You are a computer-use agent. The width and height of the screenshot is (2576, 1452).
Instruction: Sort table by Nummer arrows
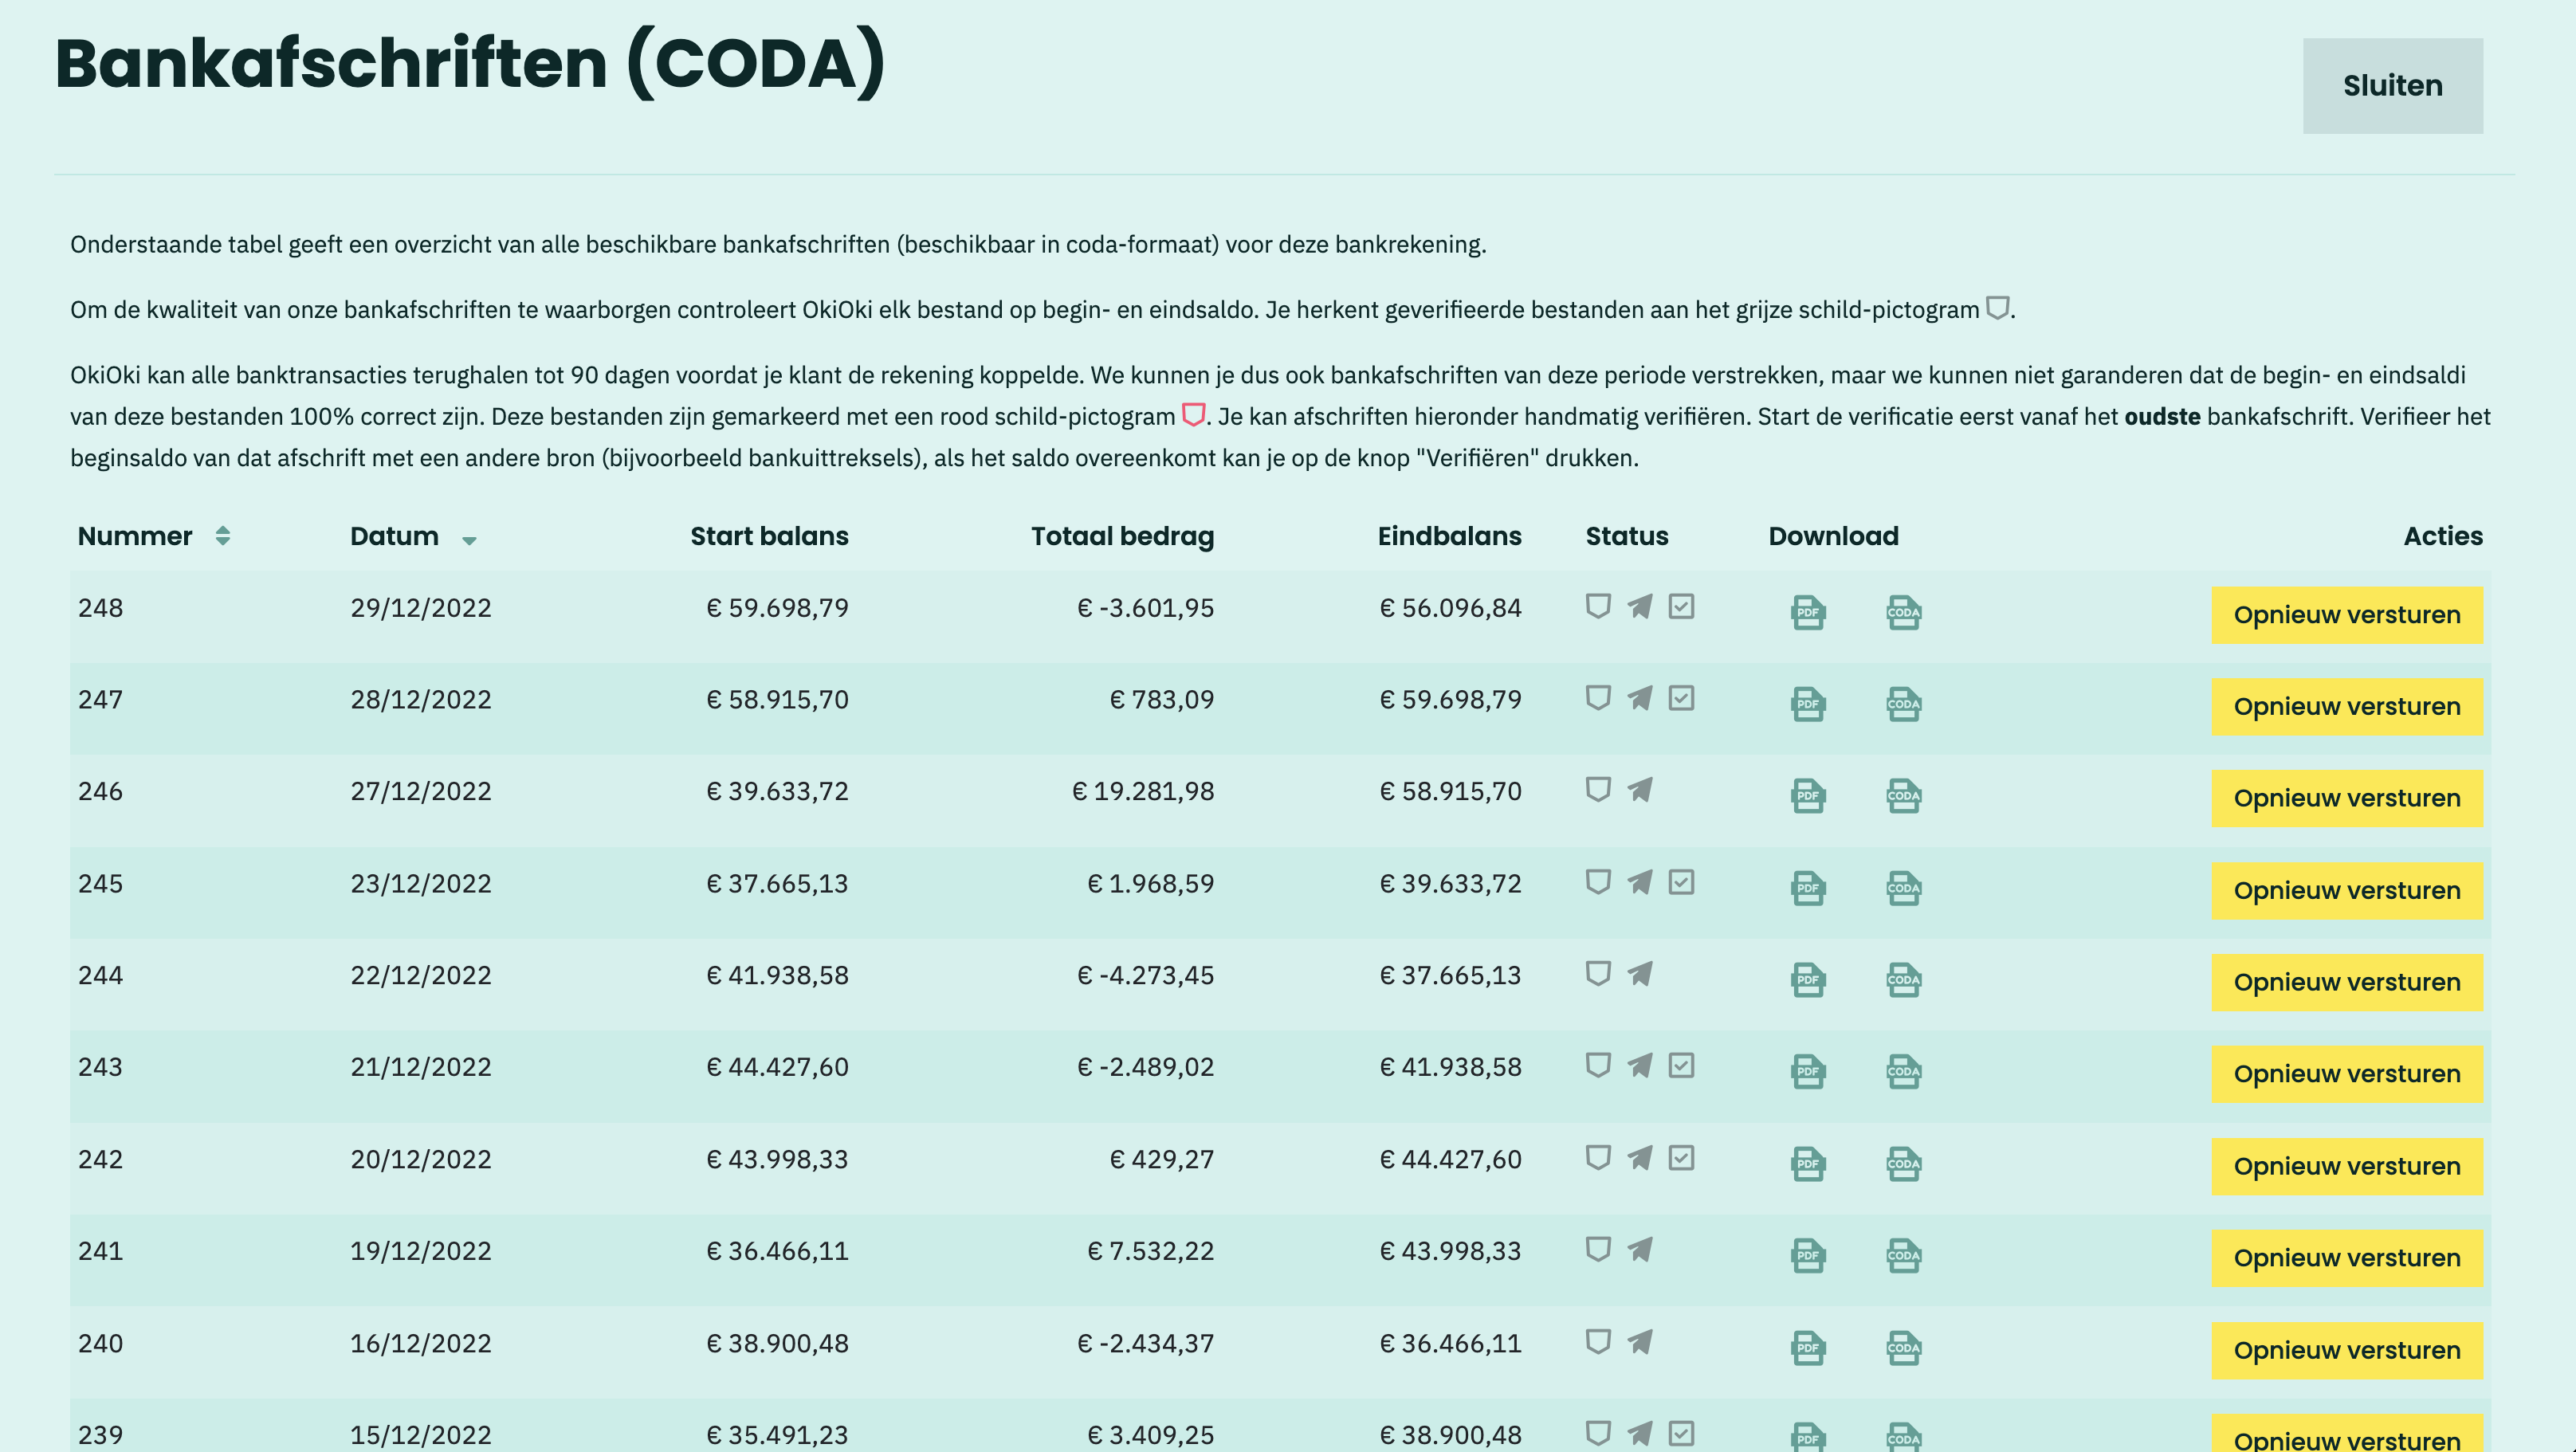pyautogui.click(x=223, y=536)
